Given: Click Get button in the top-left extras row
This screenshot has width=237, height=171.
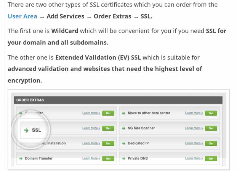Looking at the screenshot, I should (108, 113).
